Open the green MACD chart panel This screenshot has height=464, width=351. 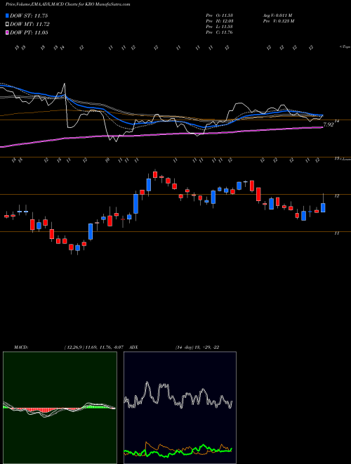pyautogui.click(x=60, y=408)
